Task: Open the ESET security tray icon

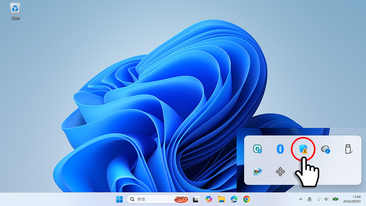Action: 257,149
